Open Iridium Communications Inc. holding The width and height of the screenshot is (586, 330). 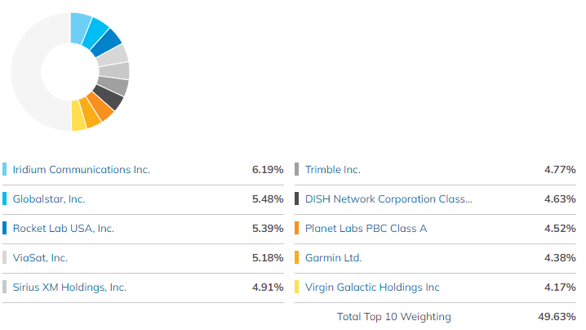coord(82,170)
